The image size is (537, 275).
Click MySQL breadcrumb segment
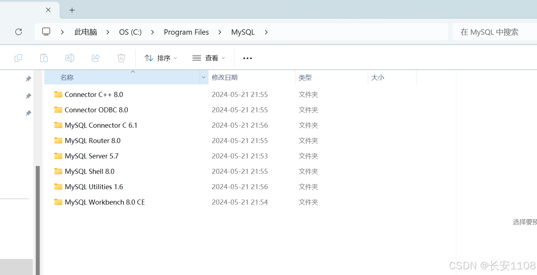pyautogui.click(x=243, y=32)
